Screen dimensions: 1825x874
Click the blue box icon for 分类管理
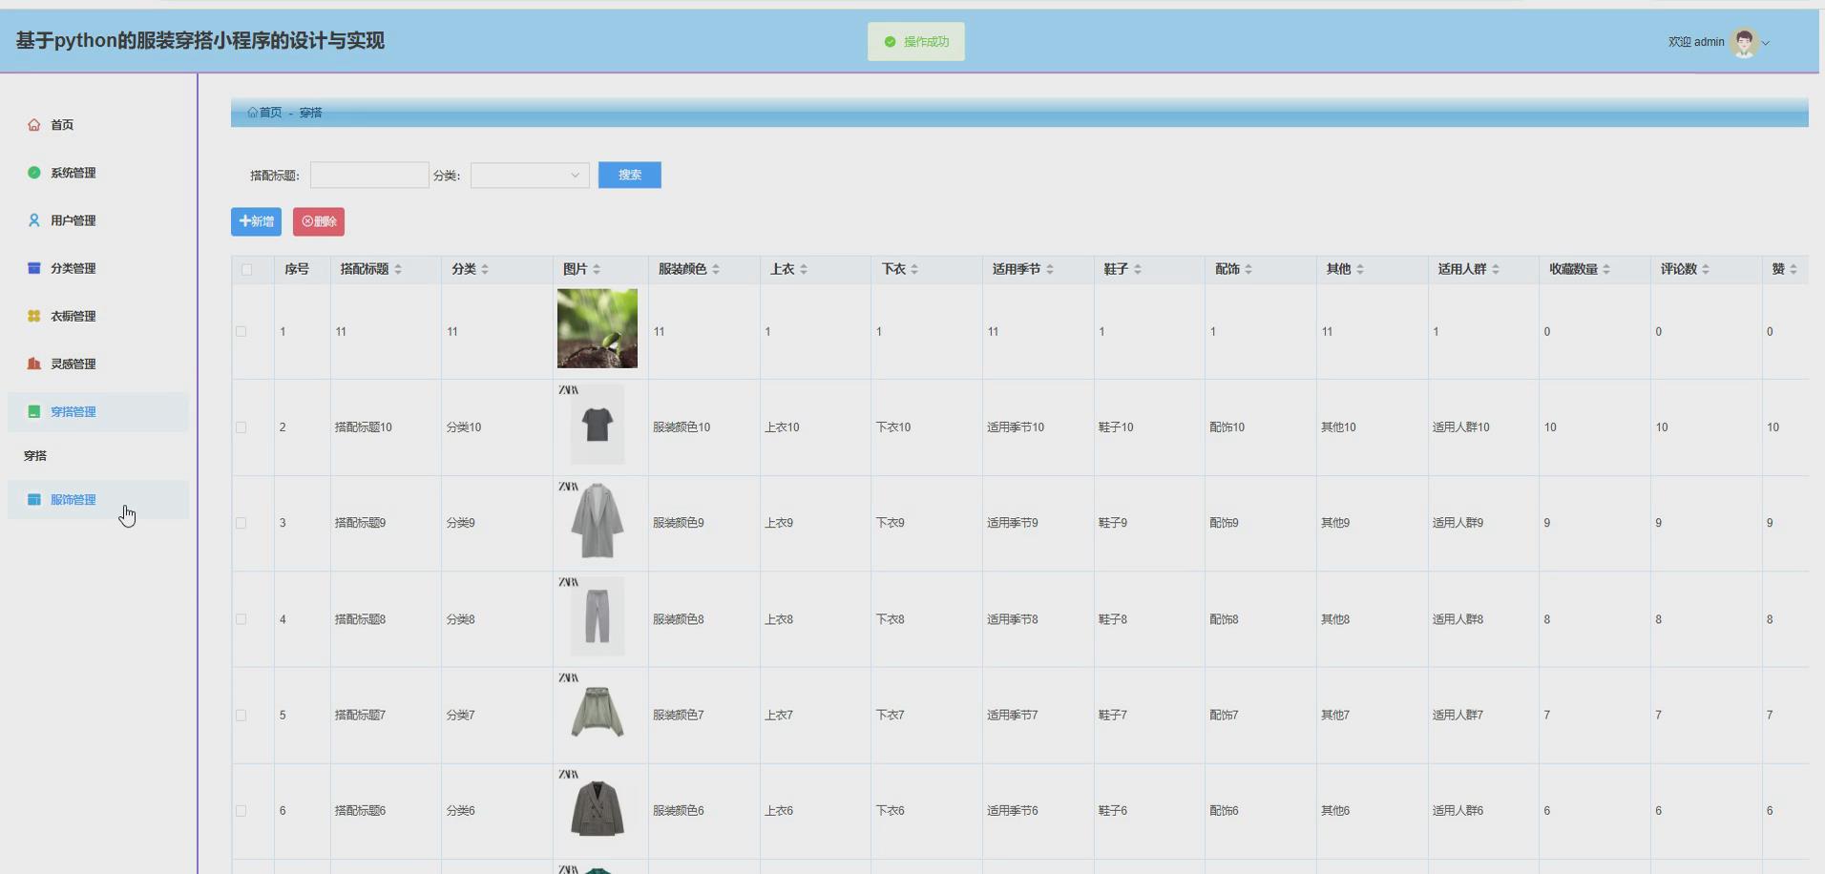pyautogui.click(x=34, y=268)
